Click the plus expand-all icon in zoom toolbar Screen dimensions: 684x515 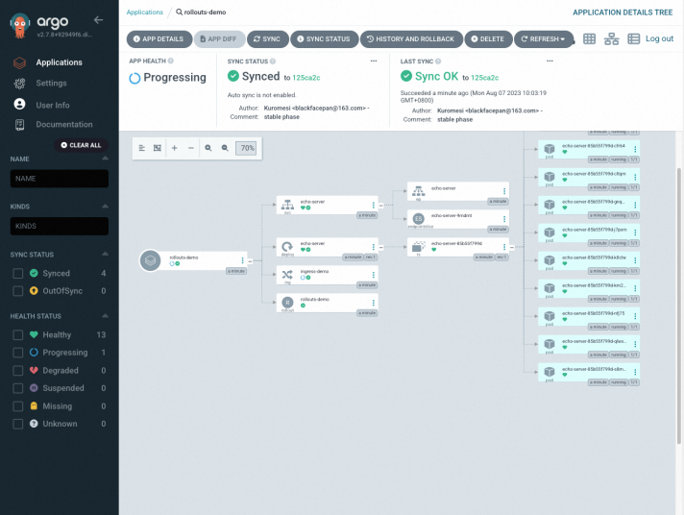tap(175, 148)
